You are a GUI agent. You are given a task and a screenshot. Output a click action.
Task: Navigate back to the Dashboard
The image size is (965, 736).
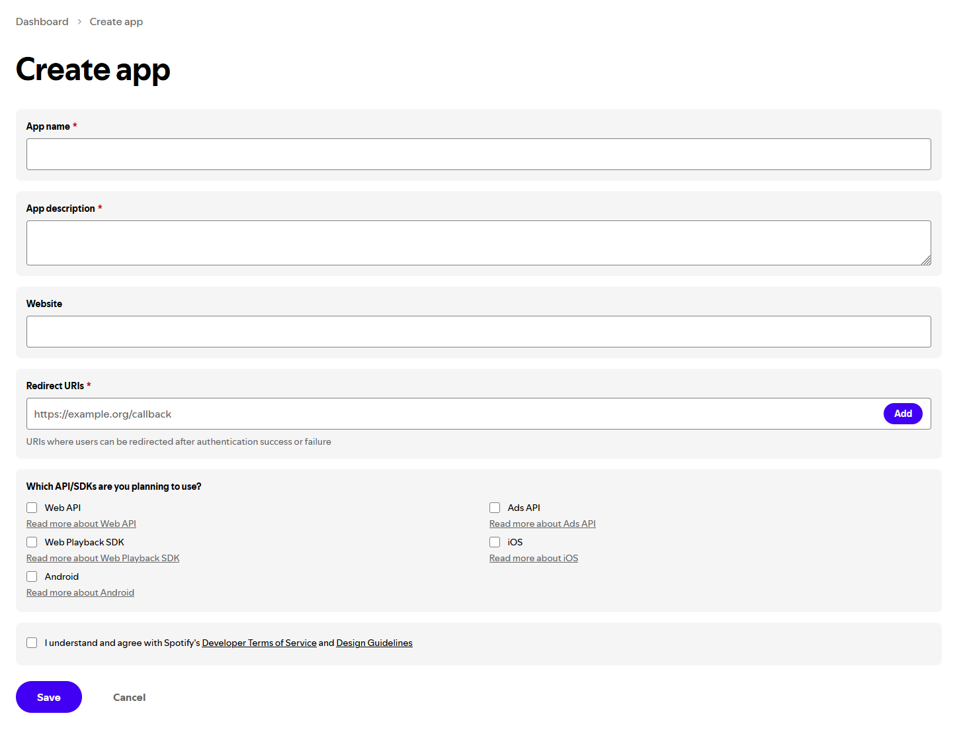tap(42, 21)
